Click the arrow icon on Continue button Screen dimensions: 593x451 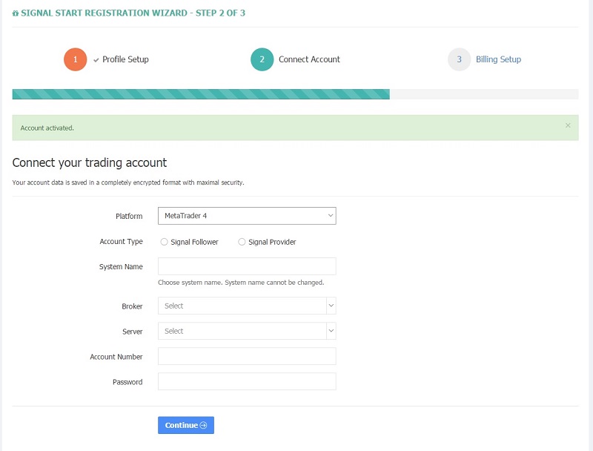click(204, 425)
